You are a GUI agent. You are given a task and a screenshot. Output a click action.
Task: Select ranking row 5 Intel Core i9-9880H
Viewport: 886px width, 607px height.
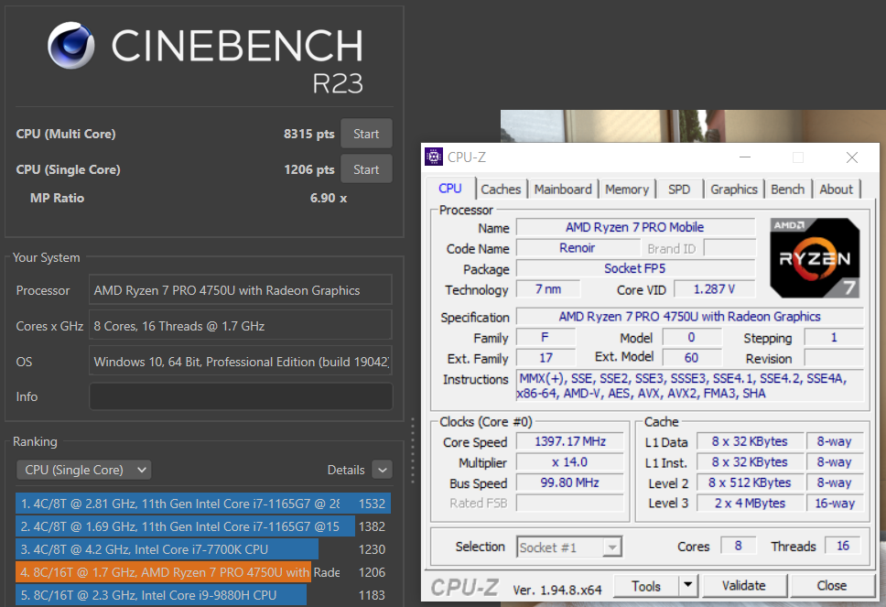click(x=203, y=595)
